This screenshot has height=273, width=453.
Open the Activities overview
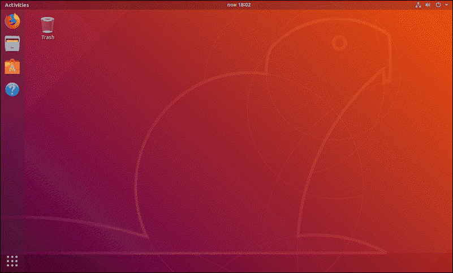[x=16, y=5]
